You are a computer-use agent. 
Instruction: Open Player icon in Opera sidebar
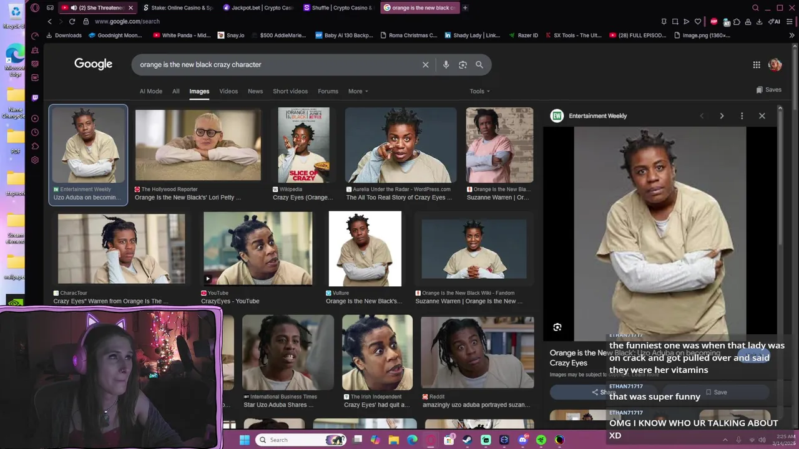click(x=35, y=118)
